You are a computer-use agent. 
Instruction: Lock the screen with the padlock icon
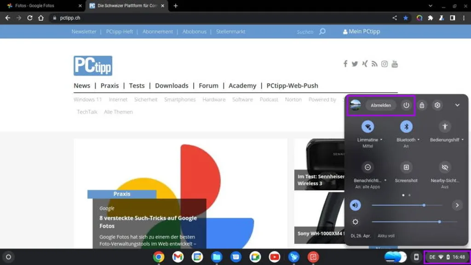pos(422,105)
